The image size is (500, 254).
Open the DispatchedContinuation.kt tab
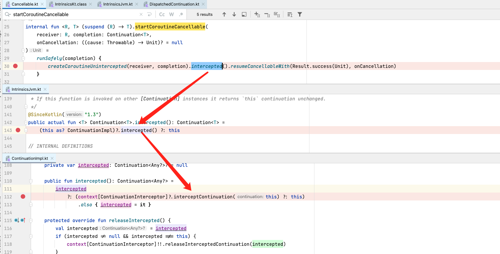[174, 4]
